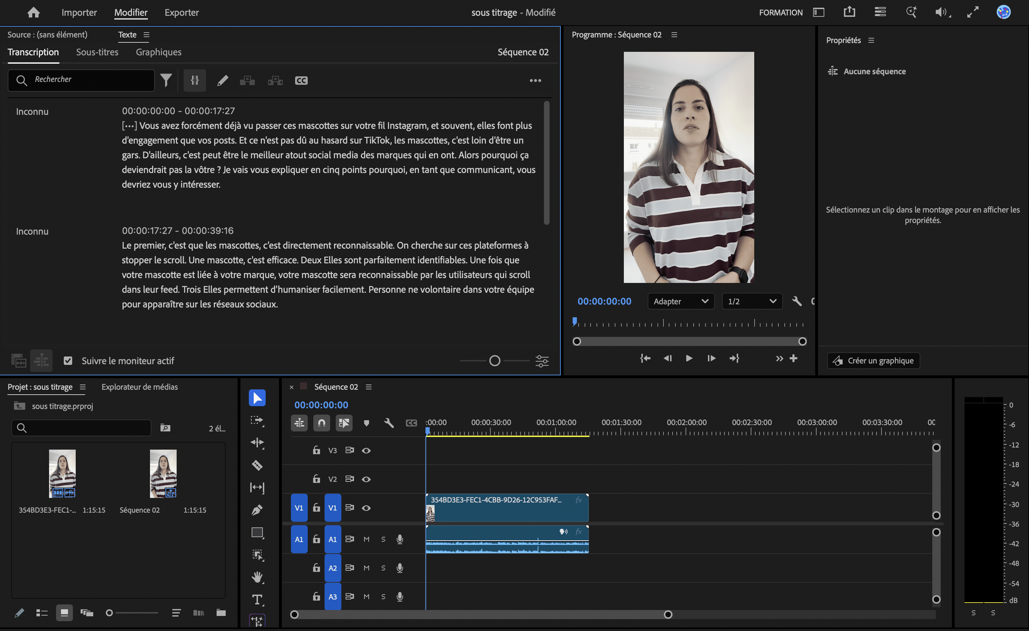The image size is (1029, 631).
Task: Step forward one frame in the Program monitor
Action: 711,358
